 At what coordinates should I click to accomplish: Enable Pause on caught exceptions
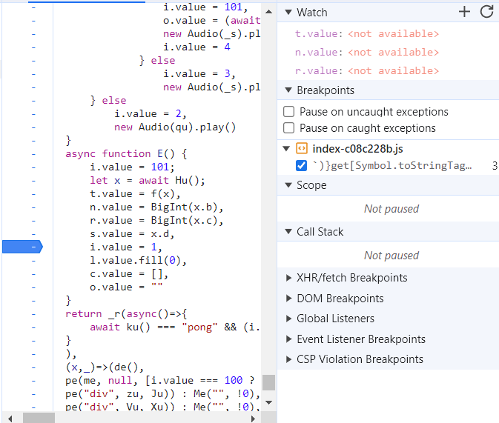289,128
